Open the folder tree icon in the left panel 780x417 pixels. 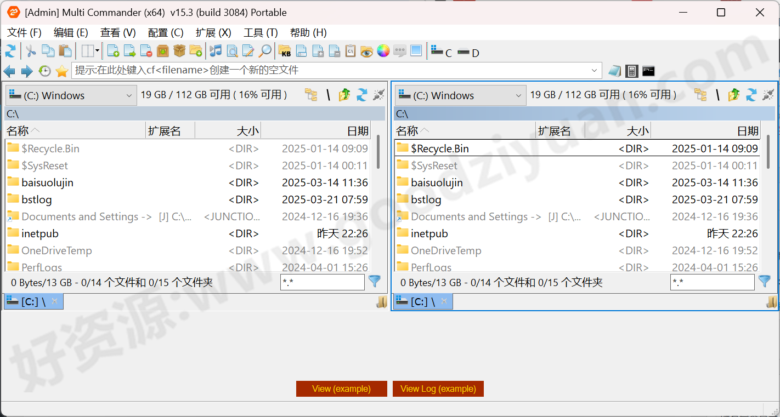pyautogui.click(x=311, y=94)
